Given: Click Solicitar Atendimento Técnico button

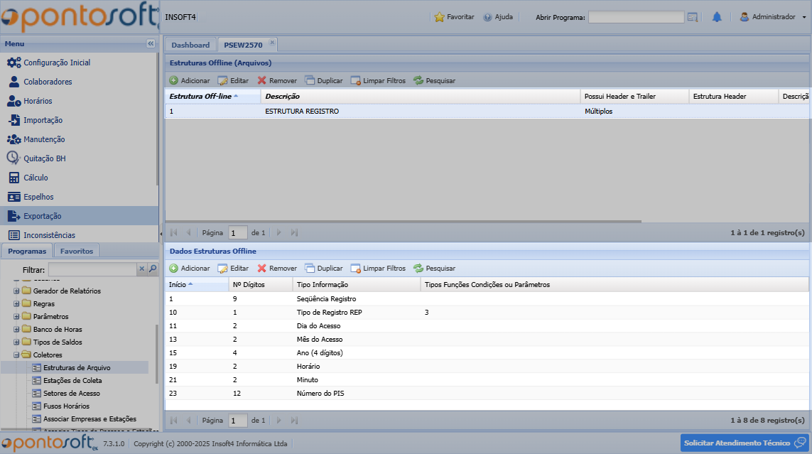Looking at the screenshot, I should pos(744,443).
